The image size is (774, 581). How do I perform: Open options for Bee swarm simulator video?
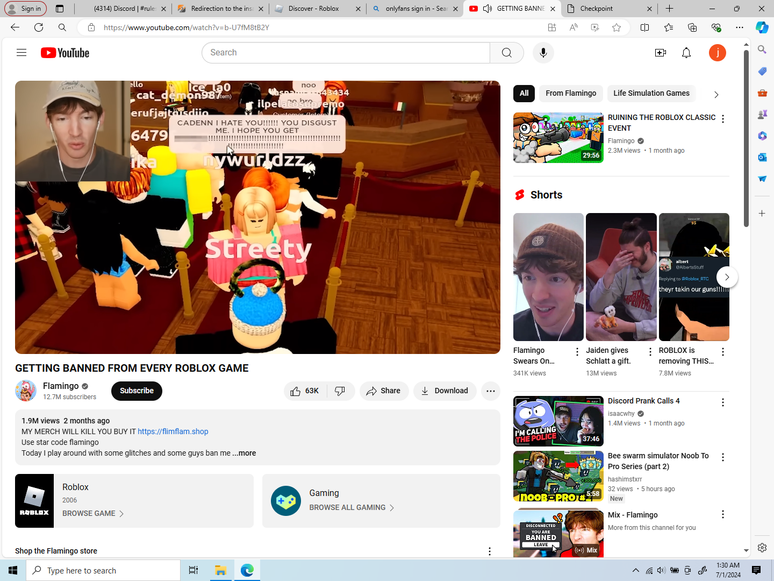[x=723, y=457]
